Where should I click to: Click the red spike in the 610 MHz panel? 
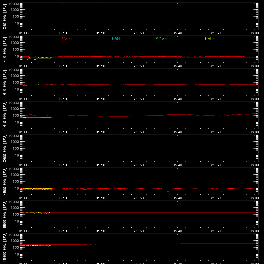tap(243, 78)
